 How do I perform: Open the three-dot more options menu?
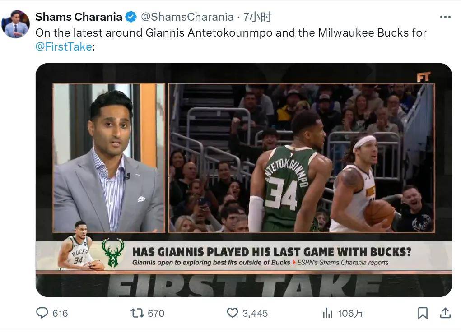point(445,17)
